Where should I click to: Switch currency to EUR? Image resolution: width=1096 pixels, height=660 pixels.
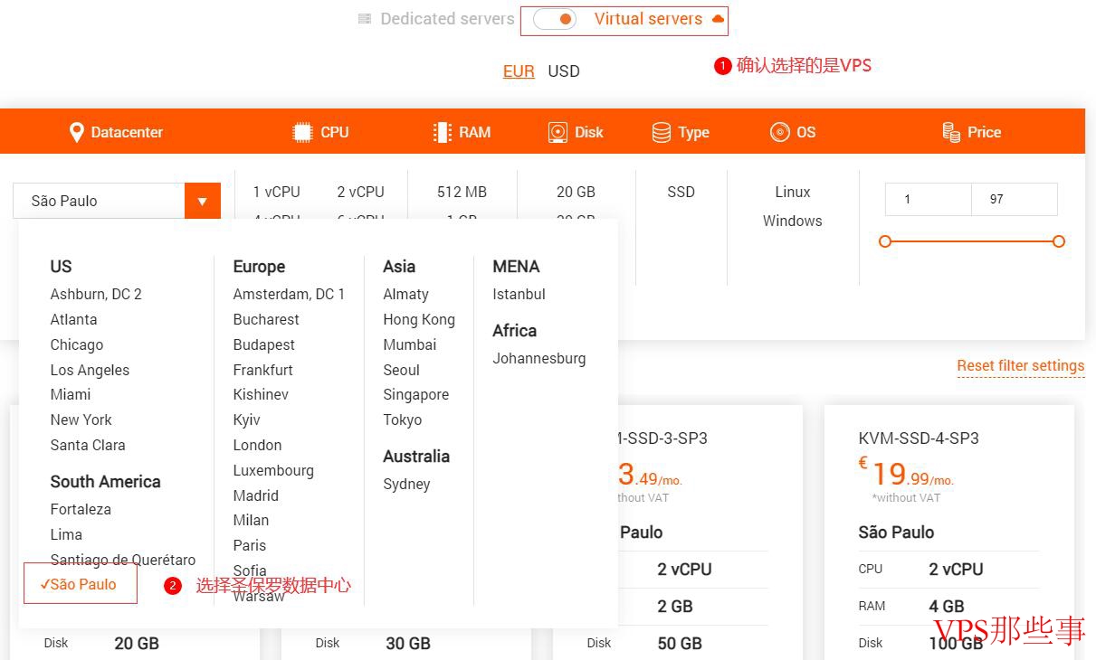coord(519,71)
